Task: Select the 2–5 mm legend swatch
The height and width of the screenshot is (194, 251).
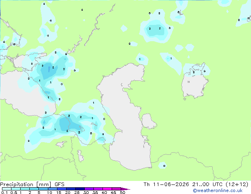Action: (x=34, y=189)
